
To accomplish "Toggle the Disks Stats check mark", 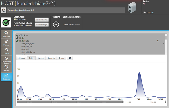I will 17,41.
